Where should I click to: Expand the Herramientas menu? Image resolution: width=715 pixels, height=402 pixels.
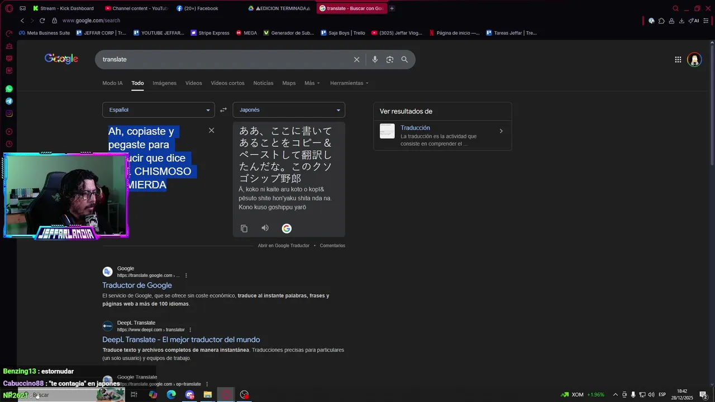coord(350,83)
